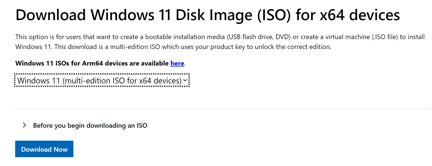Click the horizontal divider line above expander
This screenshot has height=166, width=432.
tap(221, 109)
